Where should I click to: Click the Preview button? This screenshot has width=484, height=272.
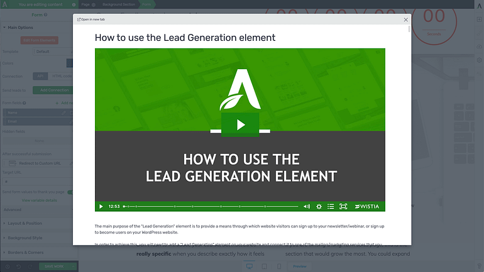point(300,266)
